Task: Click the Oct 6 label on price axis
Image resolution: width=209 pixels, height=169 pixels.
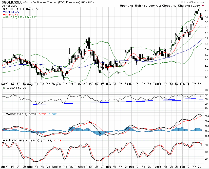Action: click(x=81, y=84)
